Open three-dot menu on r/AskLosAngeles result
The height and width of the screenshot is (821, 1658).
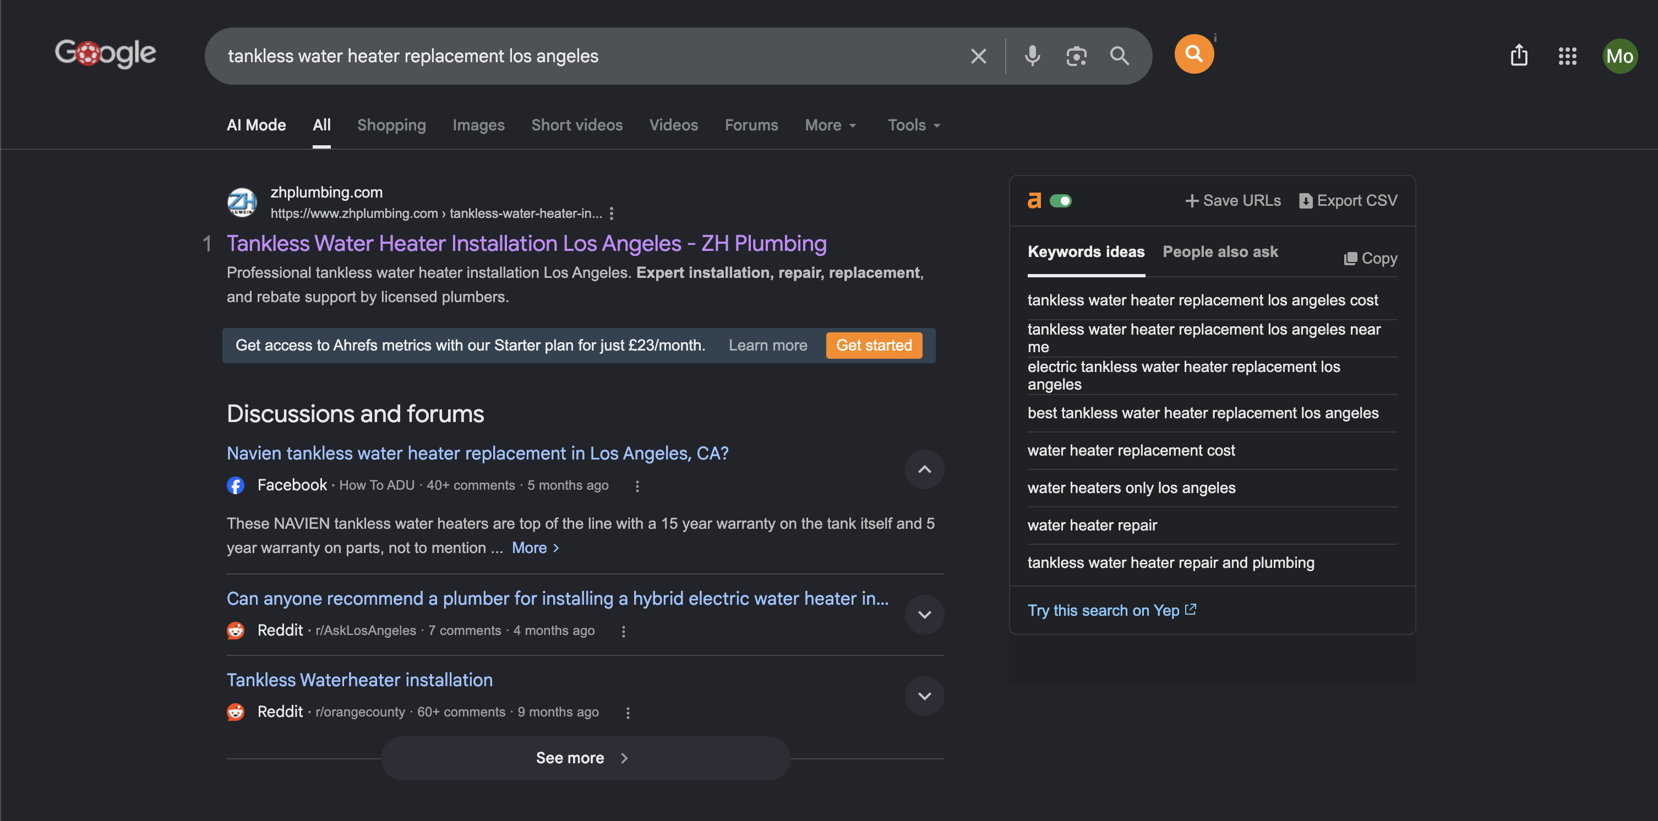click(623, 631)
